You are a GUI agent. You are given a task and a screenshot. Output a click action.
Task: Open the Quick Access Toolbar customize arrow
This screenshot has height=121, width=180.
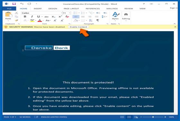pos(36,4)
